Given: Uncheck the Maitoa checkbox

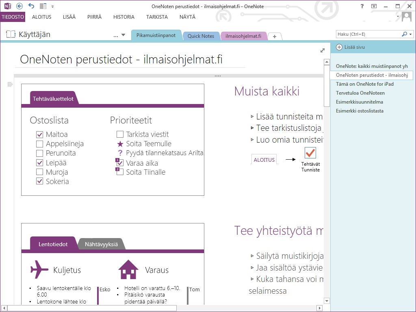Looking at the screenshot, I should click(x=39, y=134).
